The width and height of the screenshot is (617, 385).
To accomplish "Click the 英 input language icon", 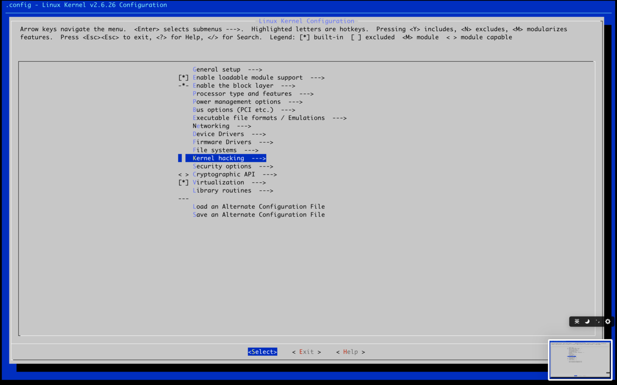I will click(577, 321).
